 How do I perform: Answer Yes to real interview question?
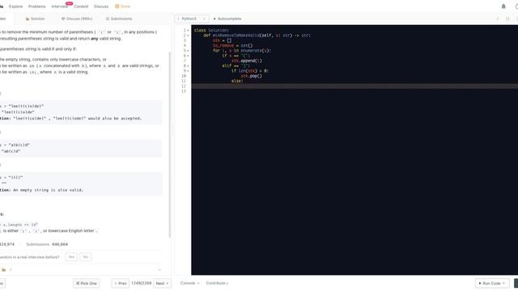coord(71,257)
